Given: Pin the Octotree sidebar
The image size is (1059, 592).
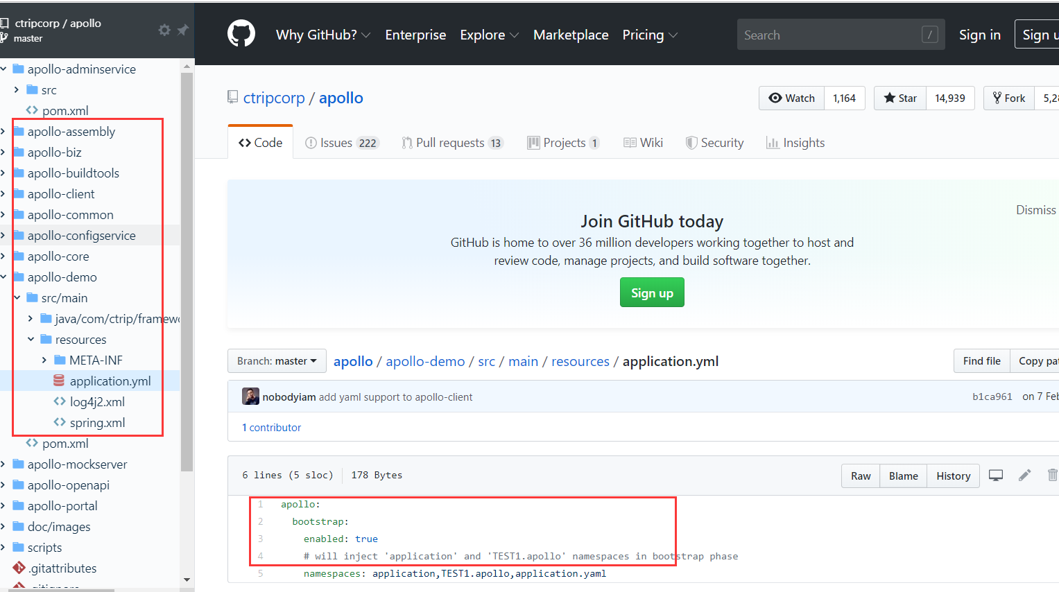Looking at the screenshot, I should (182, 30).
